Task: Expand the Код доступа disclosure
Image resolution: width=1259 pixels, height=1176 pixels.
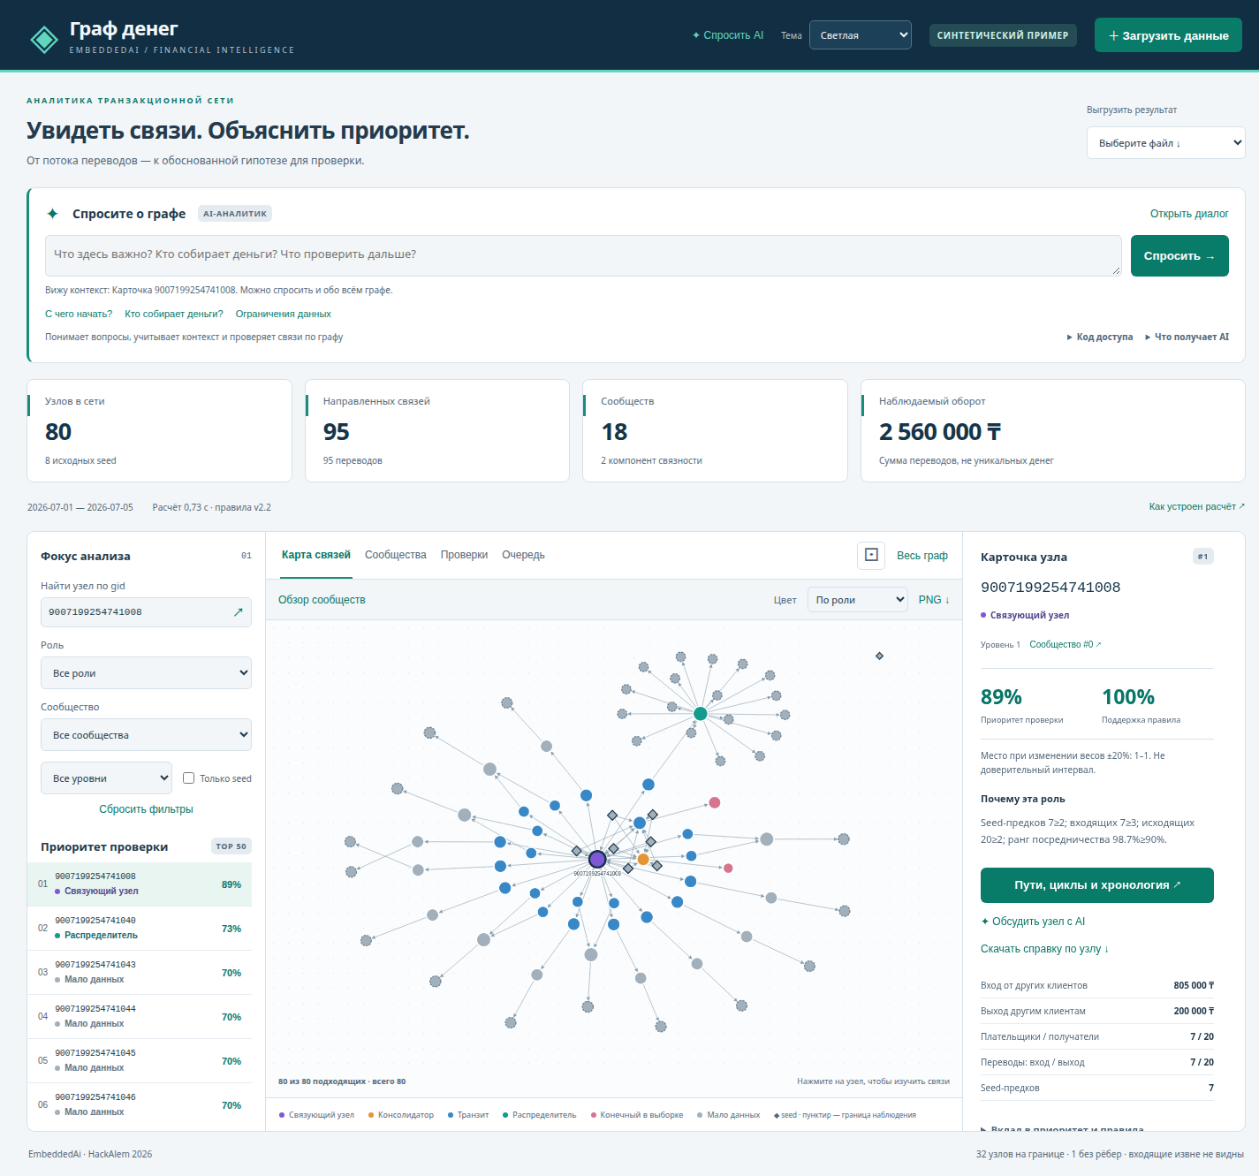Action: click(x=1100, y=337)
